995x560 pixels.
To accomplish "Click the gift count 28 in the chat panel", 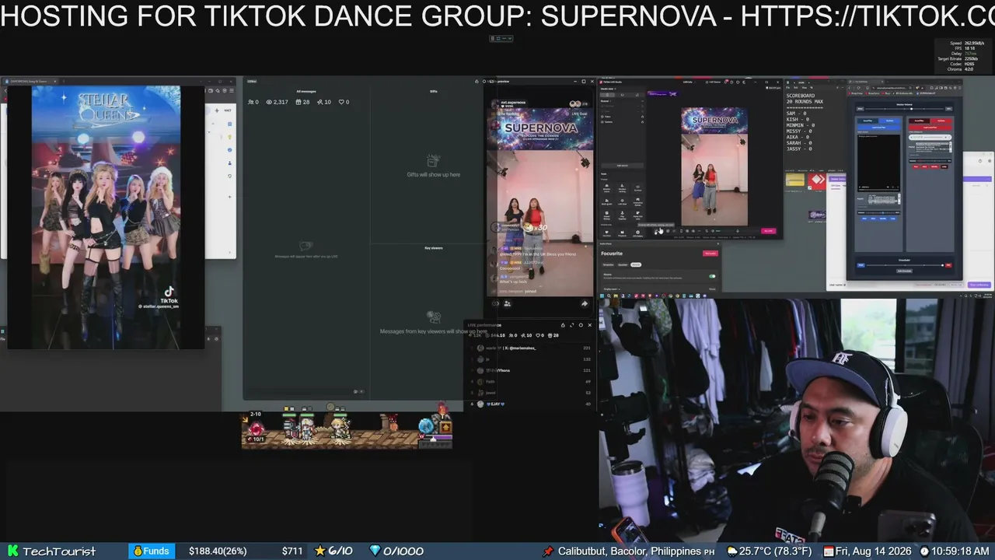I will [x=303, y=102].
